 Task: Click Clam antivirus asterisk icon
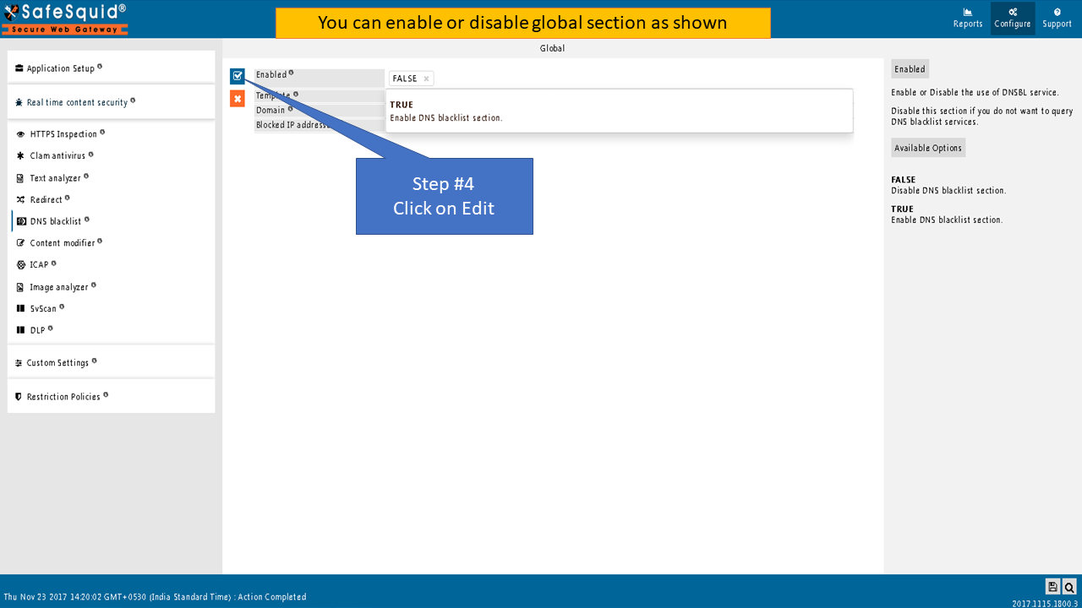pyautogui.click(x=21, y=156)
